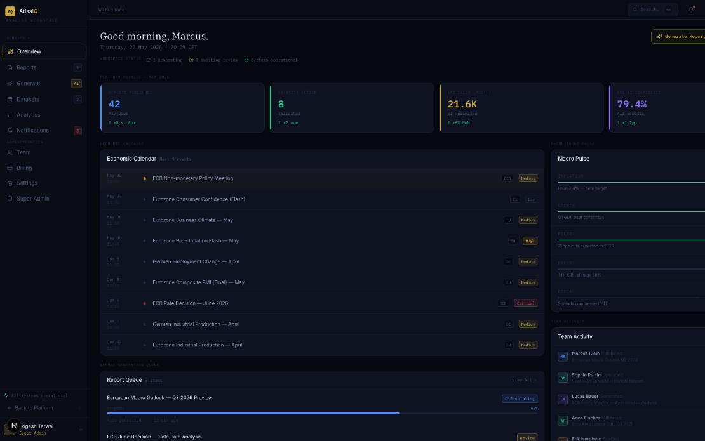Viewport: 705px width, 441px height.
Task: Click the Back to Platform link
Action: (34, 408)
